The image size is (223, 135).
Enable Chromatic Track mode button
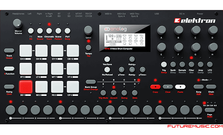pos(49,31)
